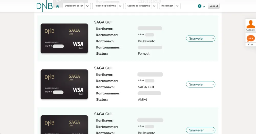Expand the arrow beside the info icon

pyautogui.click(x=204, y=7)
